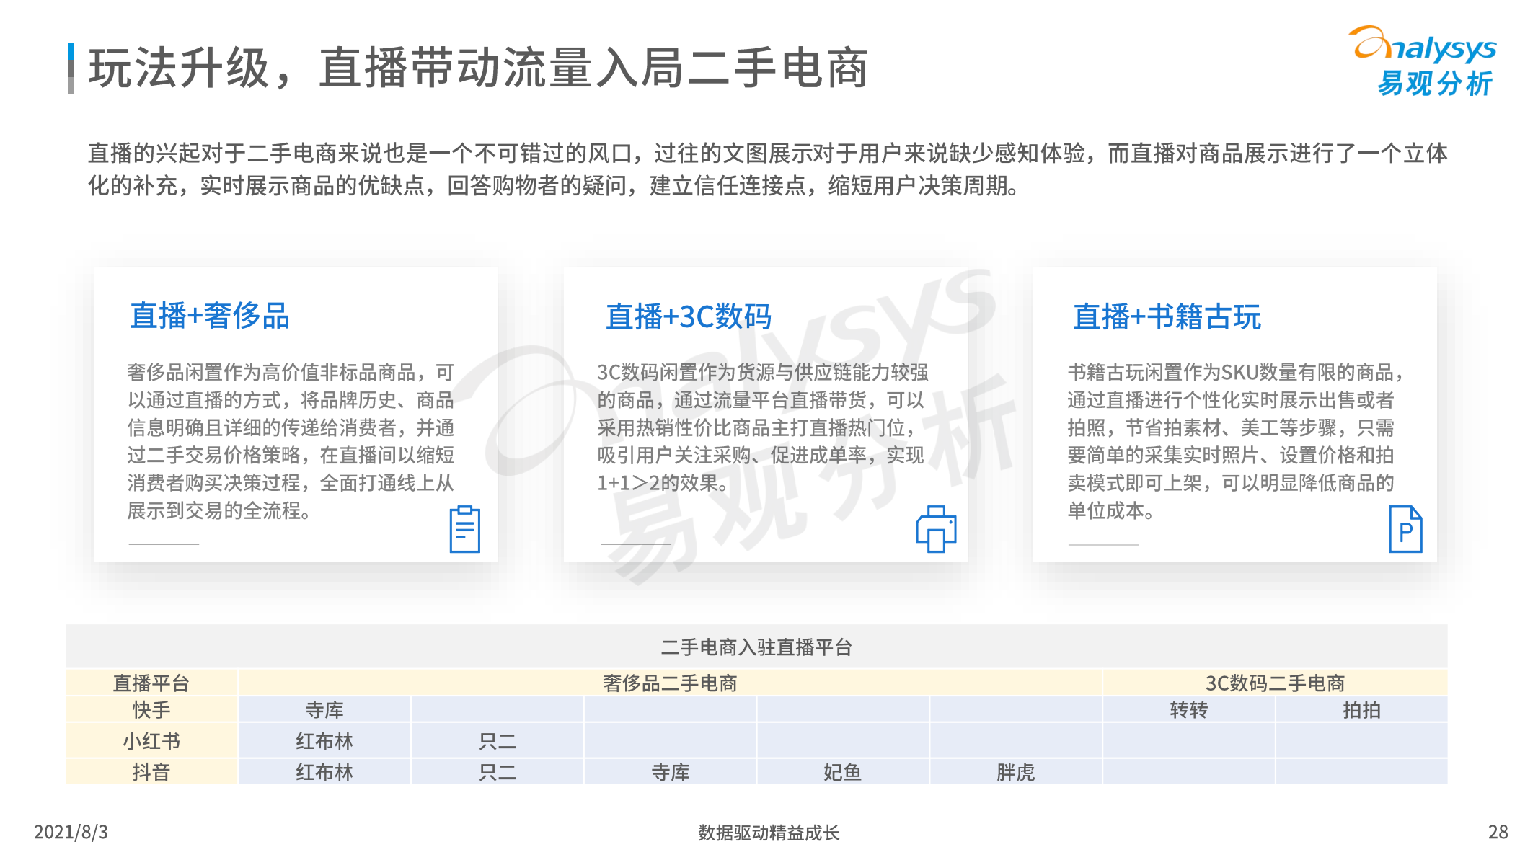Click 胖虎 in the 抖音 row
This screenshot has width=1538, height=865.
click(1015, 772)
